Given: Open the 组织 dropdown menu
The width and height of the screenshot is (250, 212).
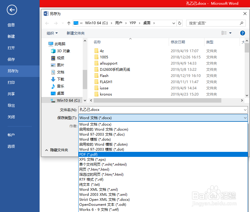Looking at the screenshot, I should pos(52,33).
